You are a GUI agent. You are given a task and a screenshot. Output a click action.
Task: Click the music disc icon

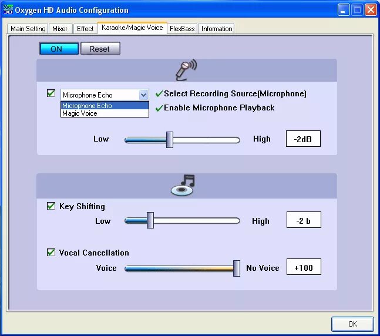(x=183, y=185)
